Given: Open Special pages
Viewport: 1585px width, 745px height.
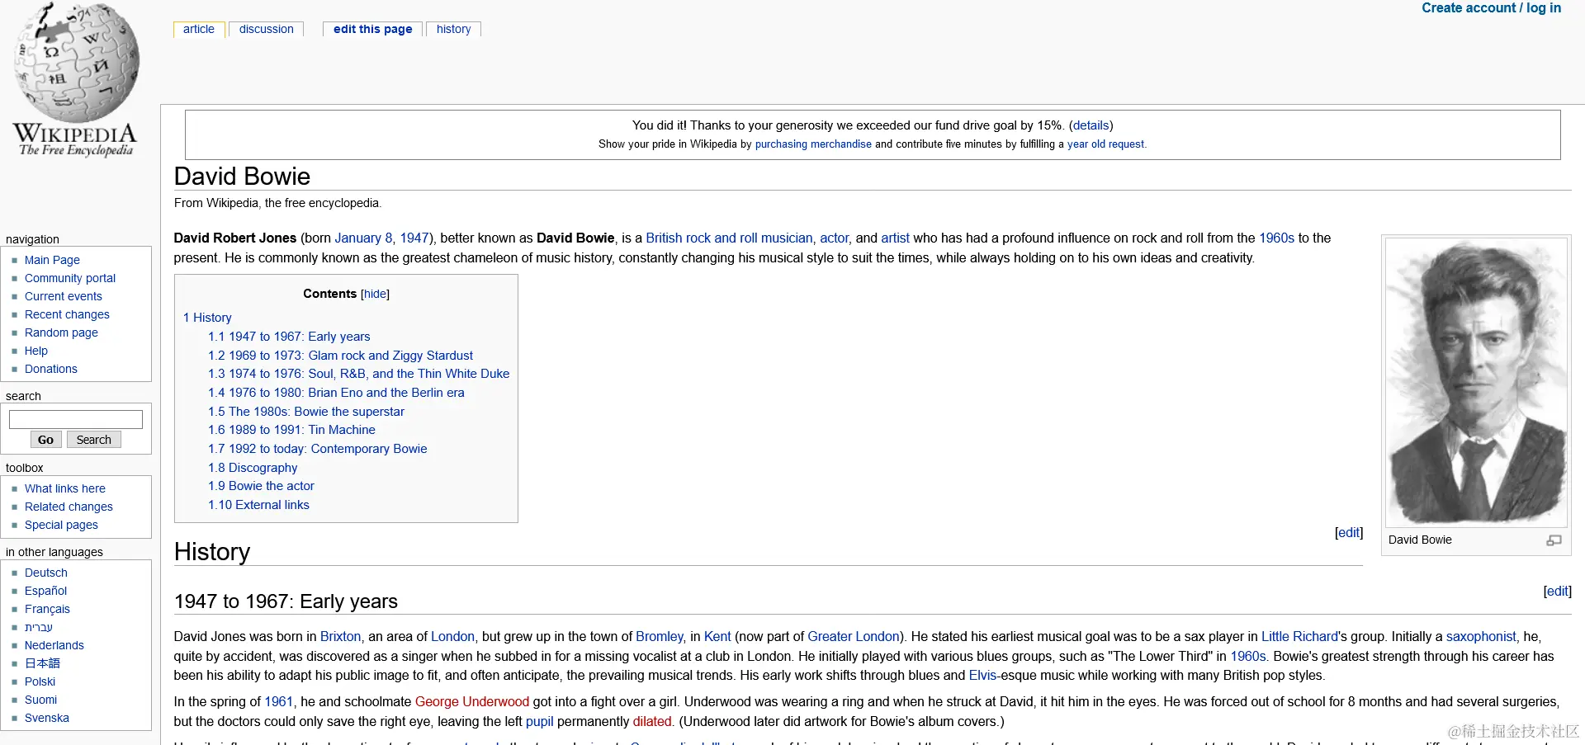Looking at the screenshot, I should (x=61, y=525).
